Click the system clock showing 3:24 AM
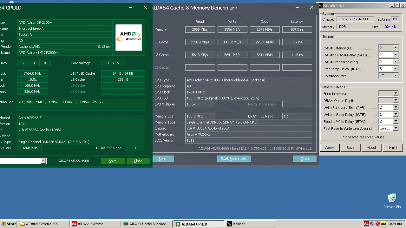 point(395,224)
